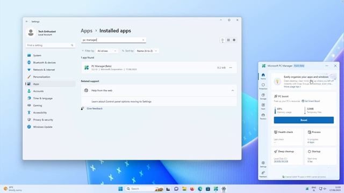Click the Tech Enthusiast account profile
The height and width of the screenshot is (193, 344).
pos(41,33)
